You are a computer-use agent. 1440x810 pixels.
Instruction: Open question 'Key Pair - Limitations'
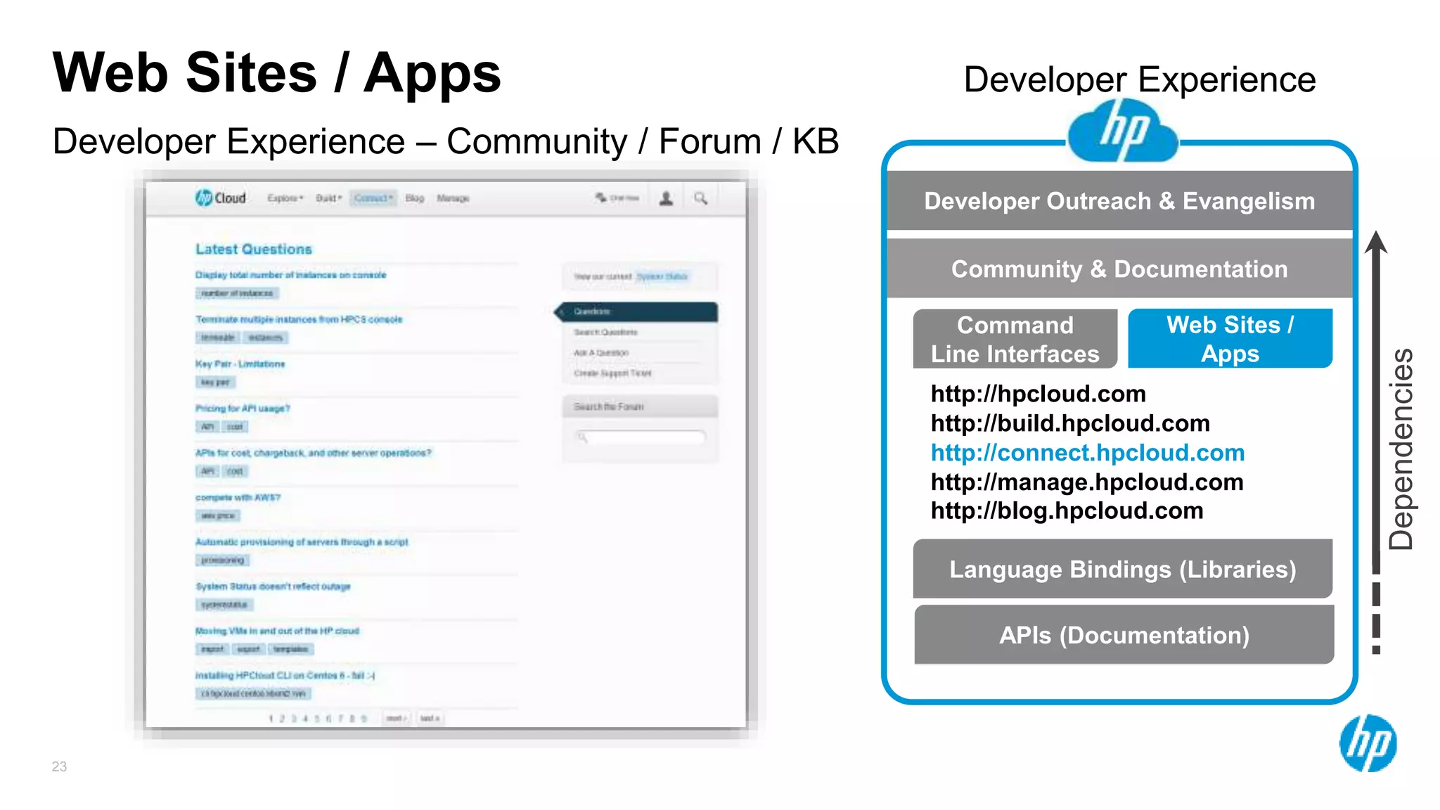click(240, 364)
